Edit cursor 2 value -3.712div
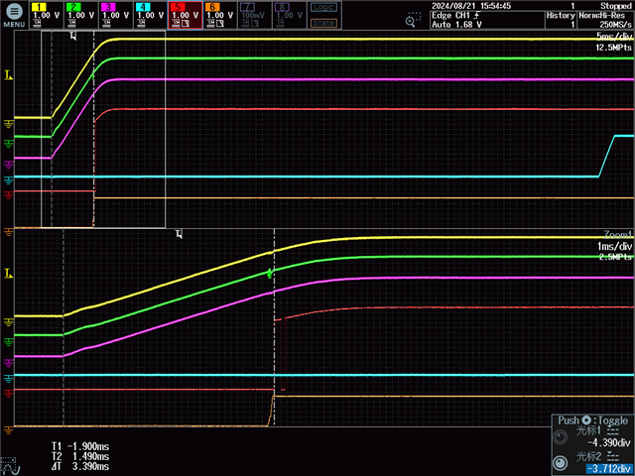635x476 pixels. pos(608,469)
